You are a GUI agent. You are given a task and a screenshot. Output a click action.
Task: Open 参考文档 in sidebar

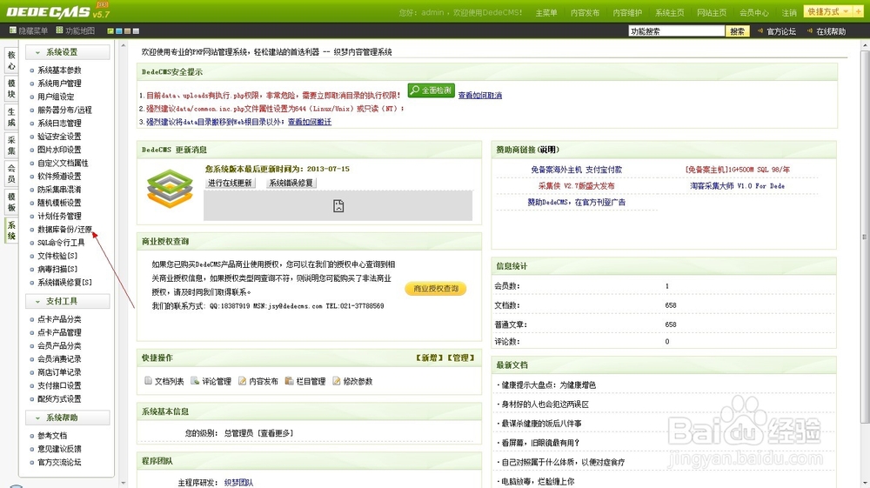[x=52, y=435]
